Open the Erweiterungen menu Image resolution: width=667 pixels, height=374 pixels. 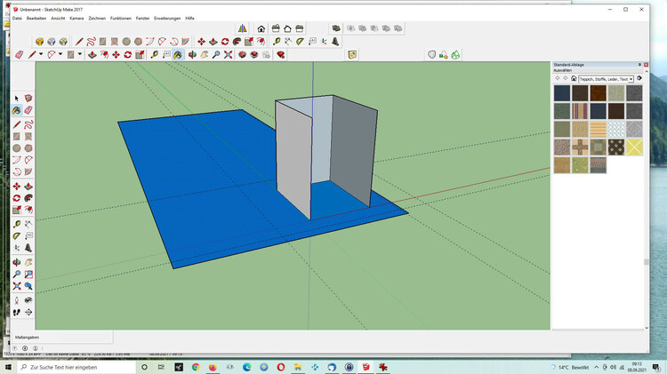coord(166,18)
